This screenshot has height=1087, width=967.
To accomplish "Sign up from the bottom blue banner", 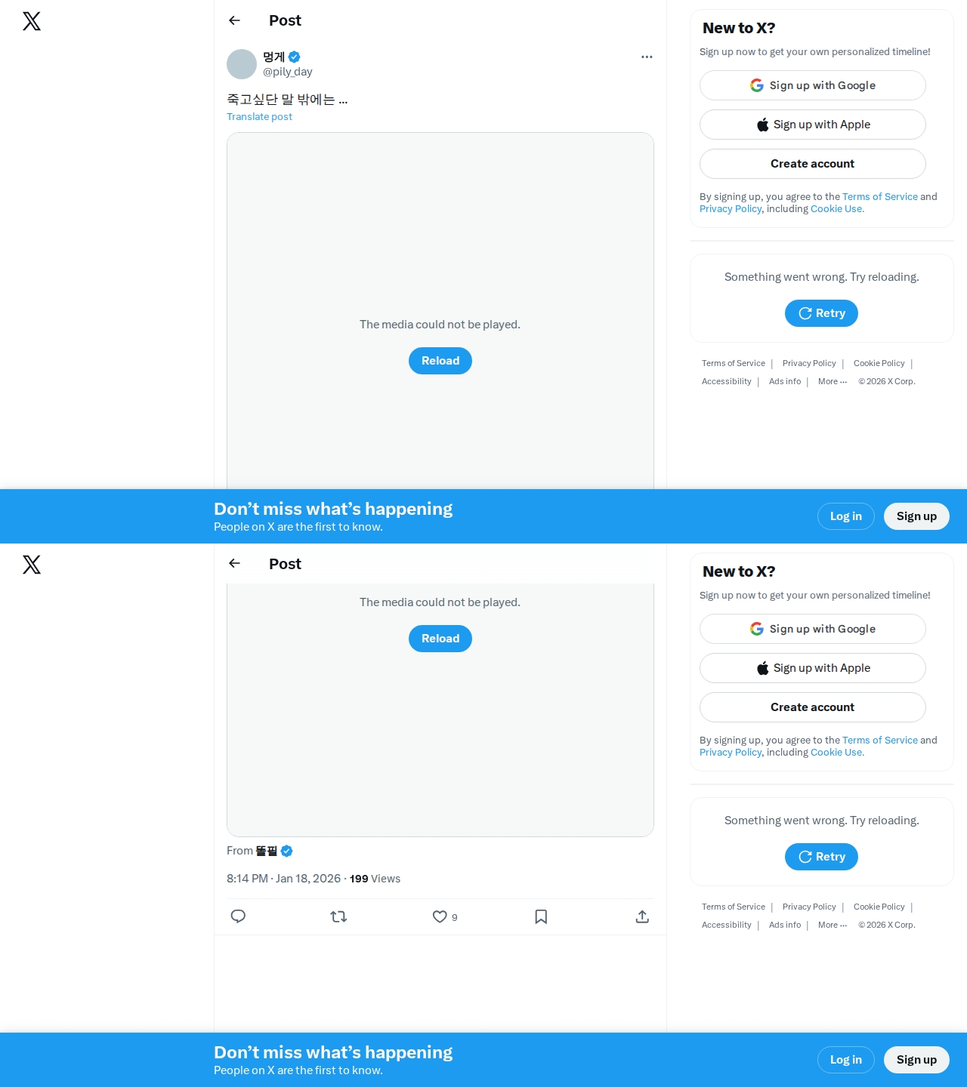I will tap(916, 1060).
